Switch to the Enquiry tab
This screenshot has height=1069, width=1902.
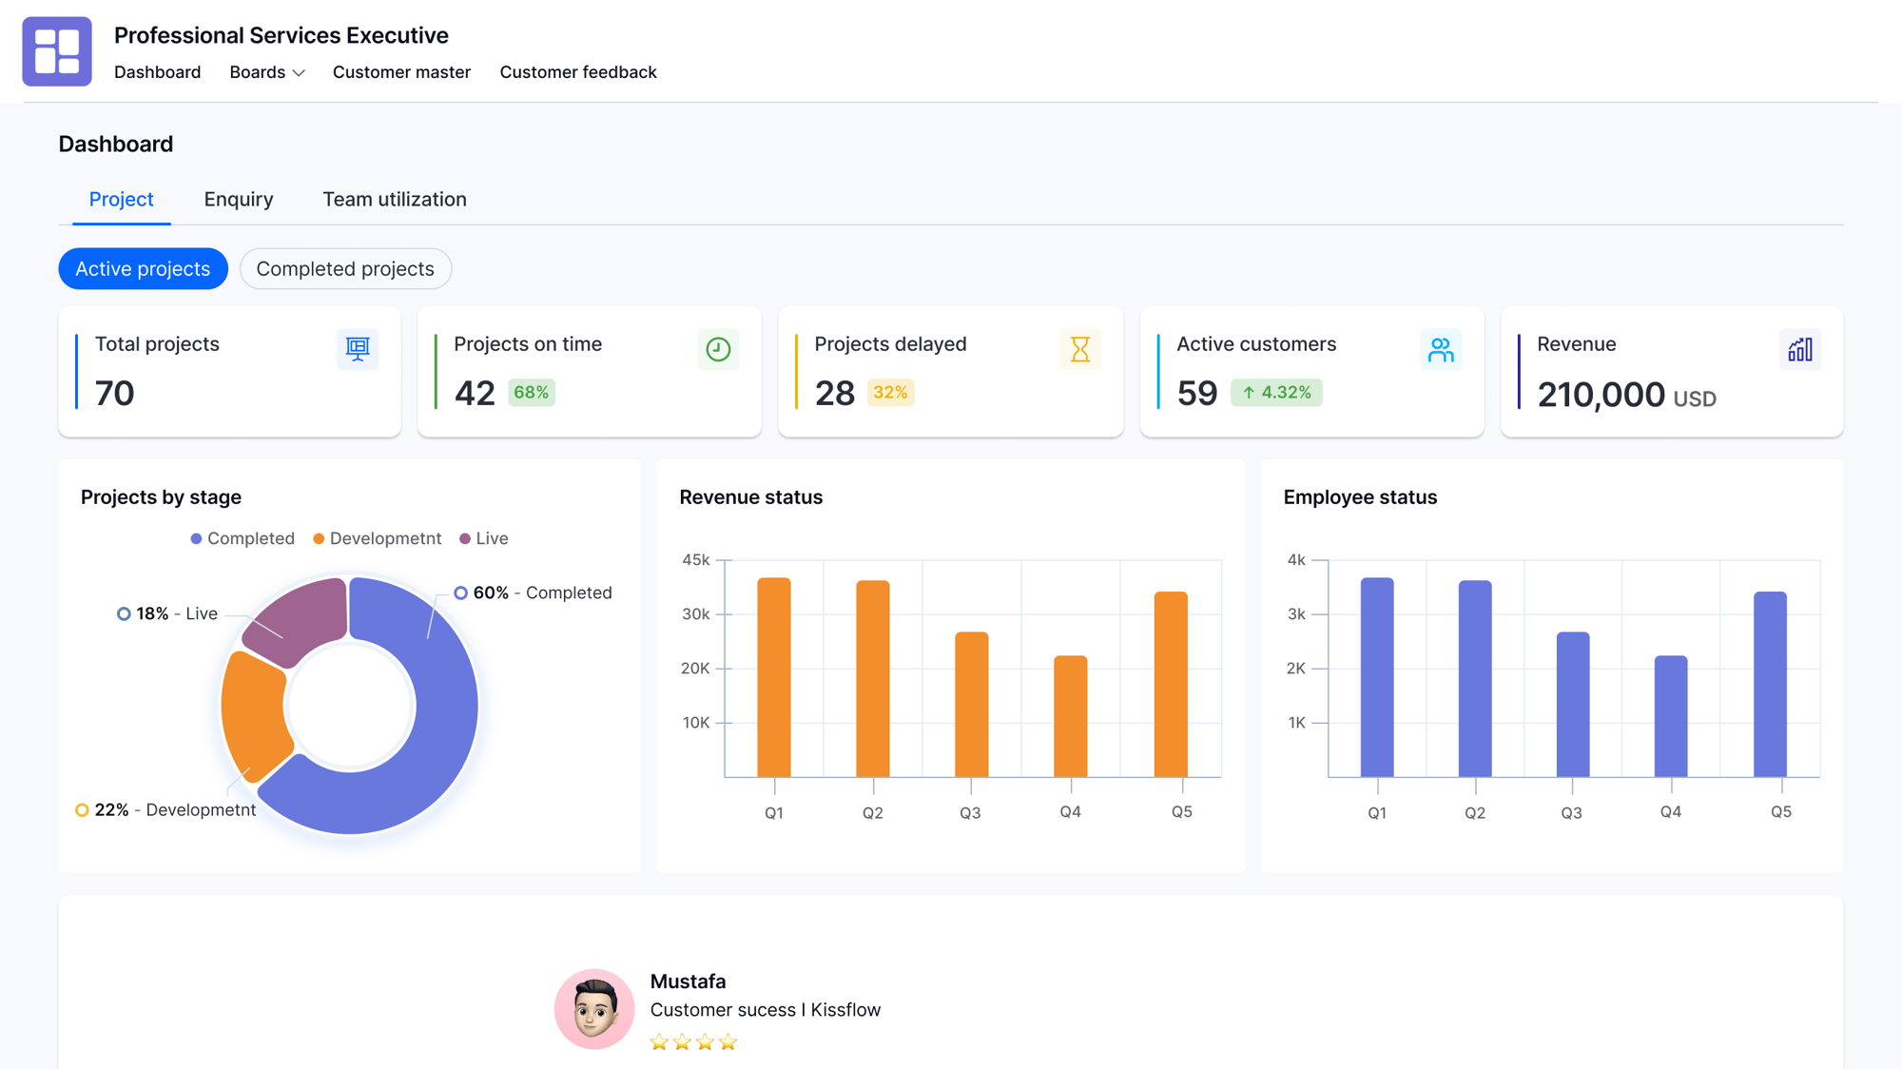(238, 199)
